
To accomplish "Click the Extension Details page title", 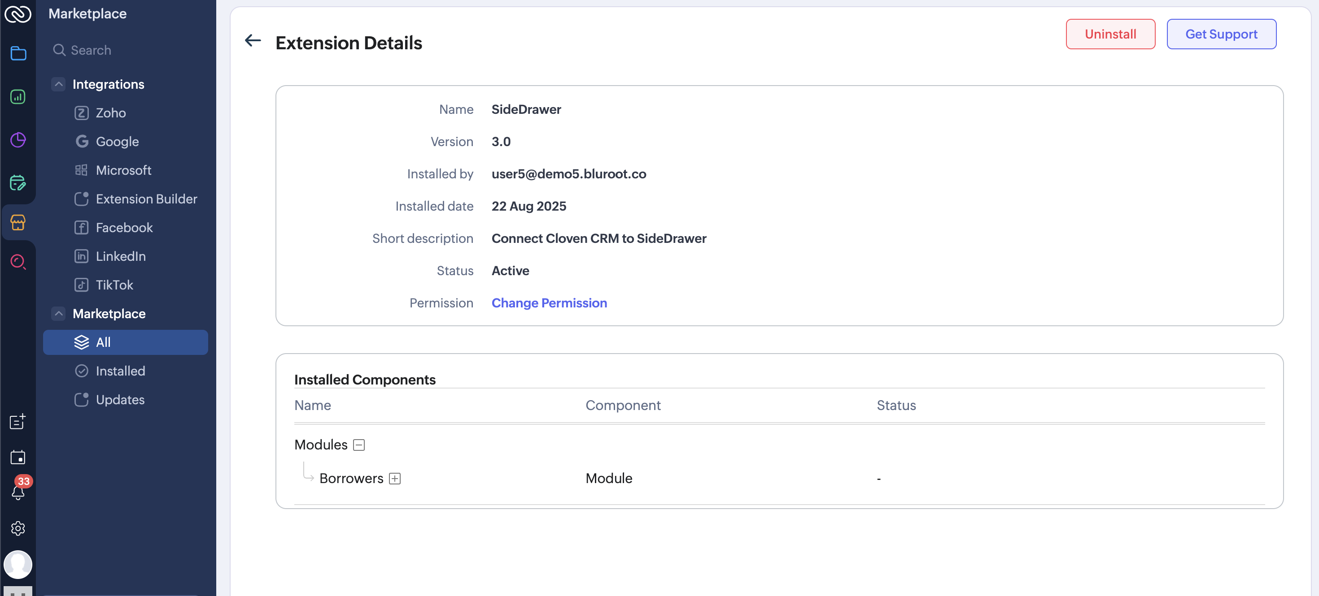I will click(349, 43).
